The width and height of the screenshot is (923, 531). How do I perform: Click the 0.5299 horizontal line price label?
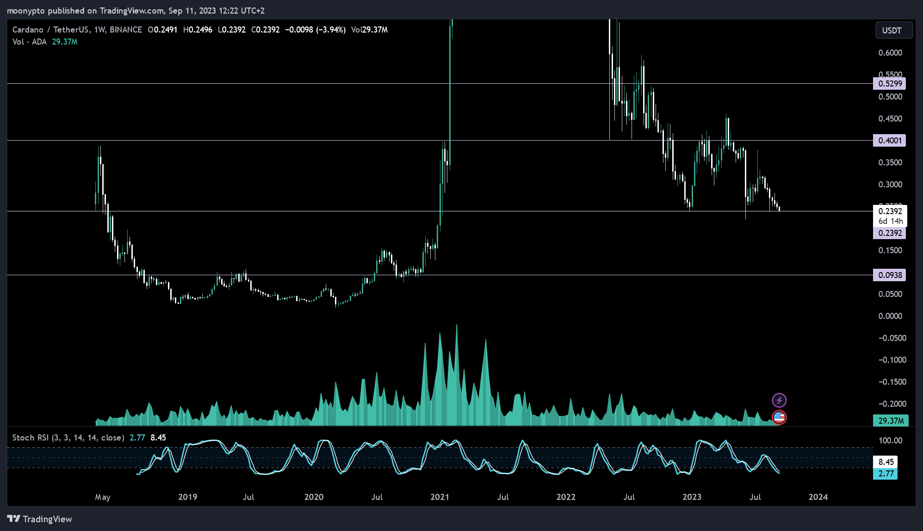[x=889, y=84]
